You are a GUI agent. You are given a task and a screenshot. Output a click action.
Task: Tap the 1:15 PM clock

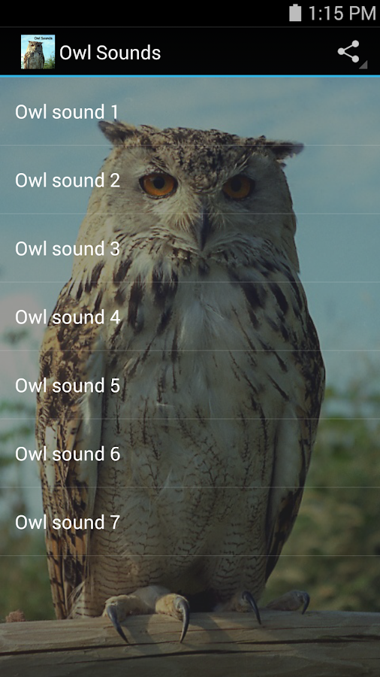[x=342, y=13]
